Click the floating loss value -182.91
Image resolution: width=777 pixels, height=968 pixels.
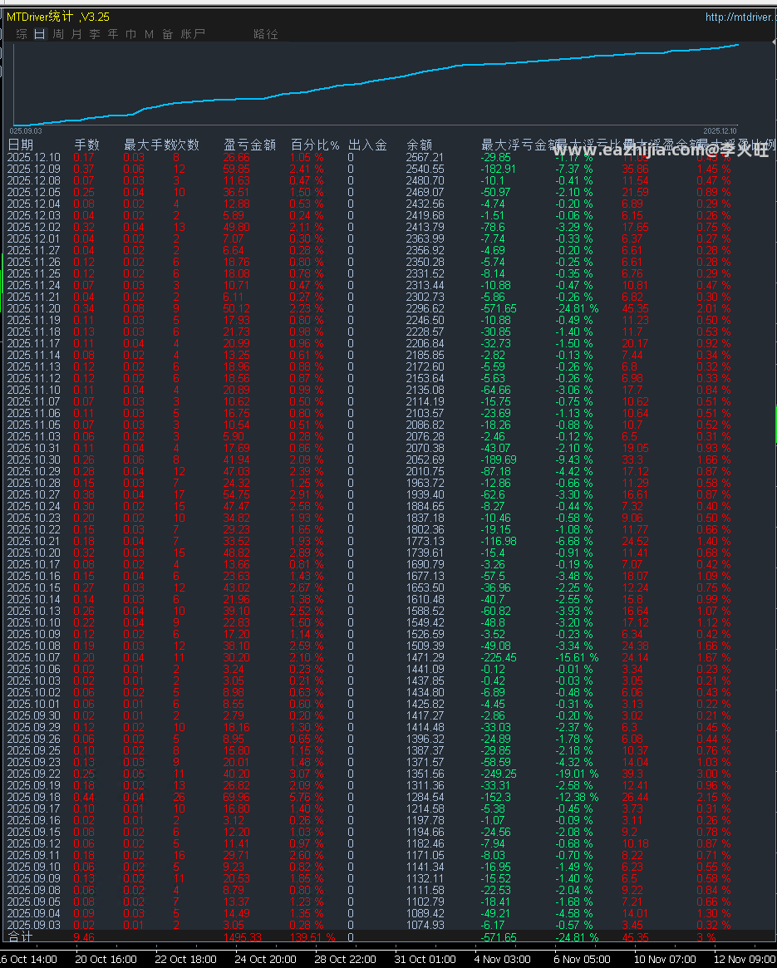(x=499, y=170)
